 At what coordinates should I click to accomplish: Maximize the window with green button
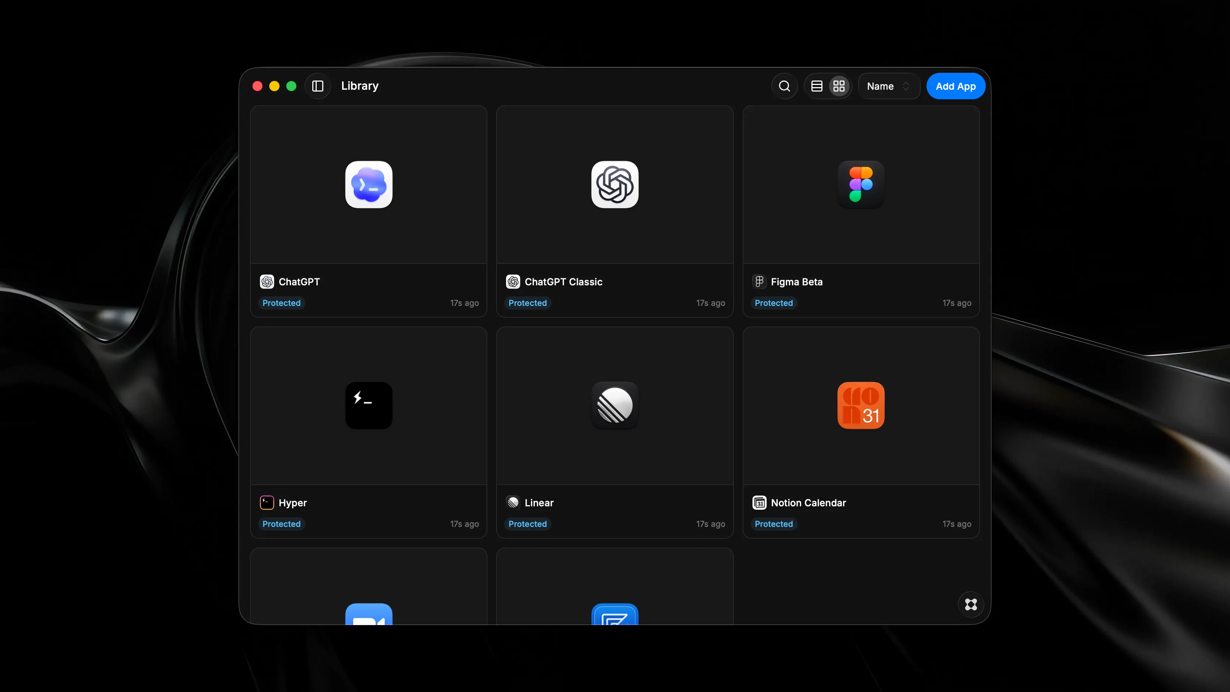tap(291, 86)
